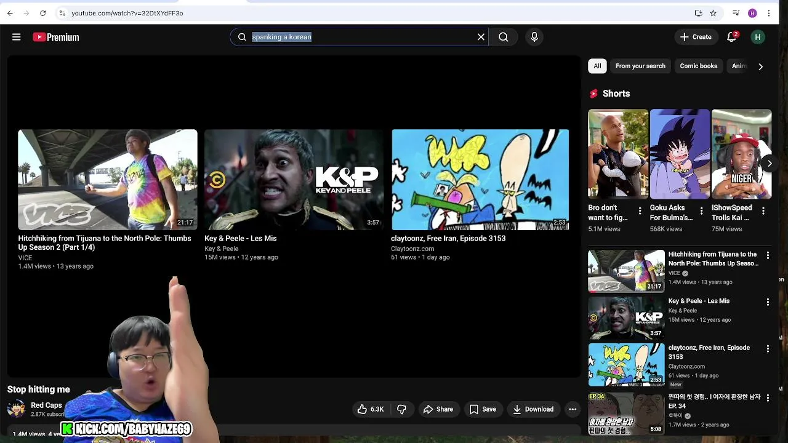Viewport: 788px width, 443px height.
Task: Open the 'IShowSpeed Trolls Kai' Short
Action: click(x=741, y=154)
